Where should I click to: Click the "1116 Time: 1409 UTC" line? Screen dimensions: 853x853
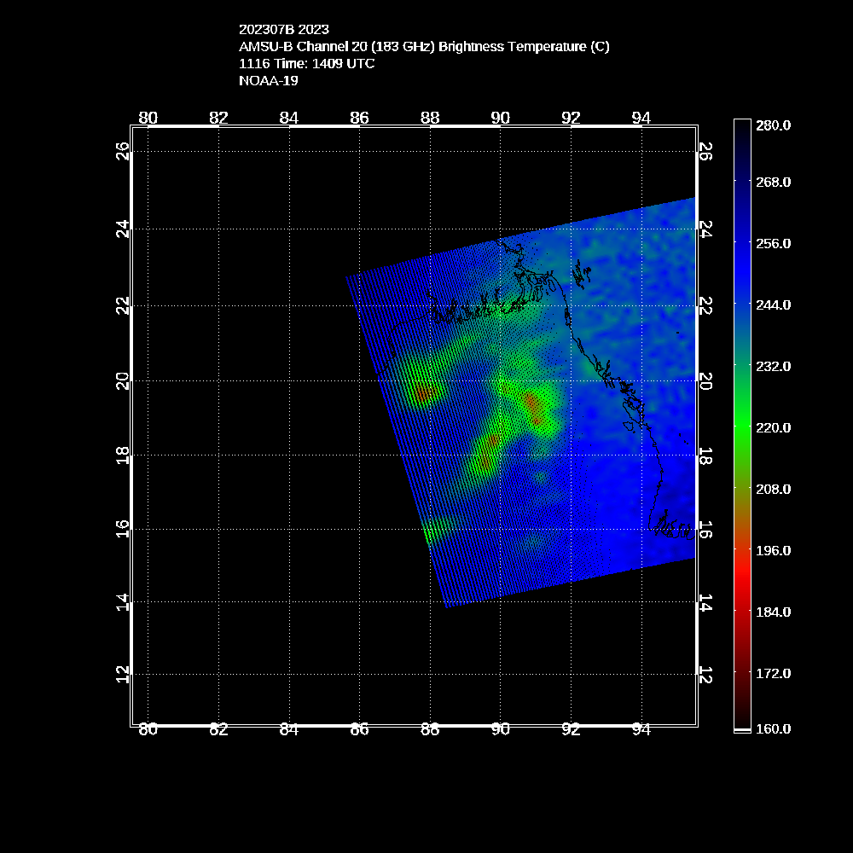pyautogui.click(x=307, y=64)
